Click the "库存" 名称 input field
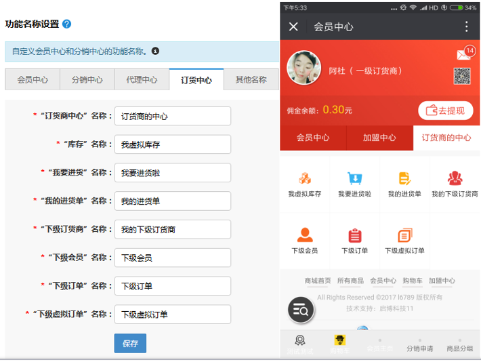 (x=172, y=144)
